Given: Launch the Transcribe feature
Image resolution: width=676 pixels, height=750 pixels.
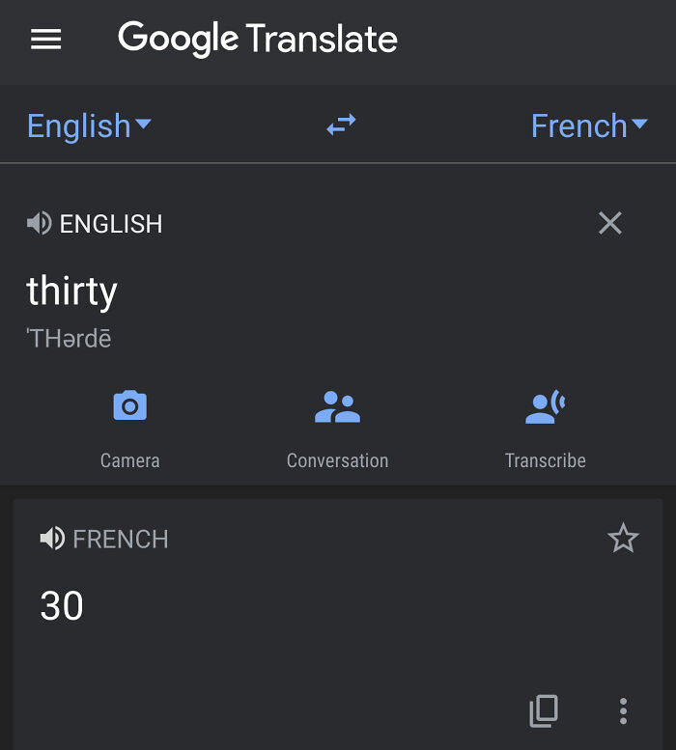Looking at the screenshot, I should [x=545, y=406].
